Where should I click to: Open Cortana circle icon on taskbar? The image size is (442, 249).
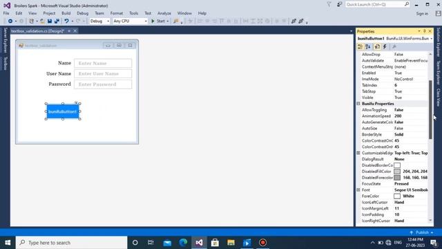point(135,243)
